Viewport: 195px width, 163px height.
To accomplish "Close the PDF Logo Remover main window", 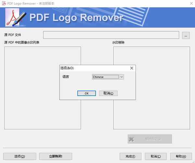I will (x=191, y=3).
